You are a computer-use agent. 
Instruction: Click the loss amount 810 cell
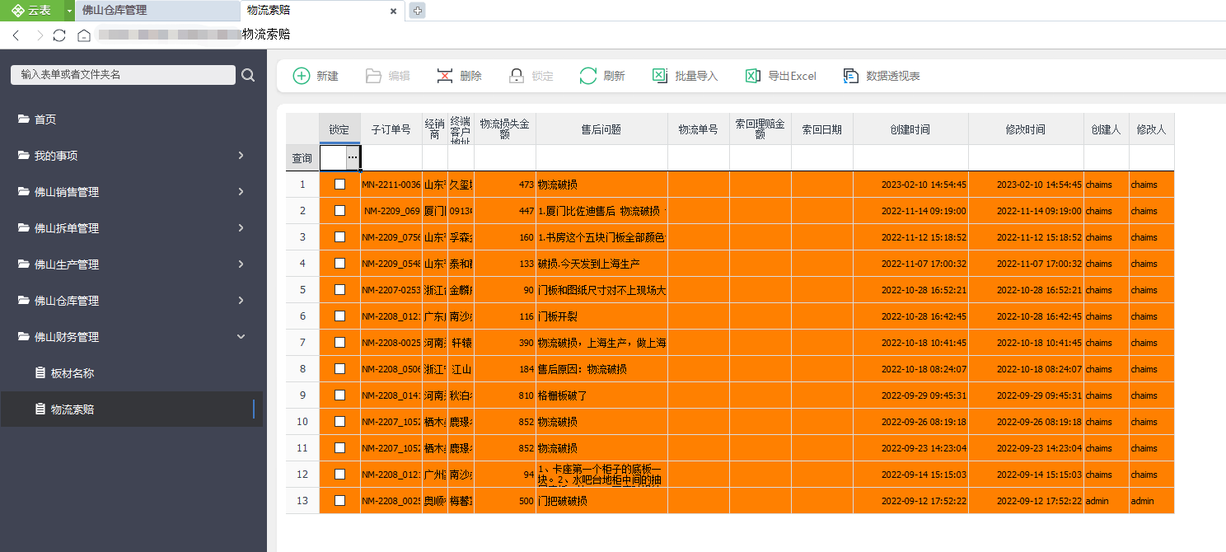tap(505, 395)
